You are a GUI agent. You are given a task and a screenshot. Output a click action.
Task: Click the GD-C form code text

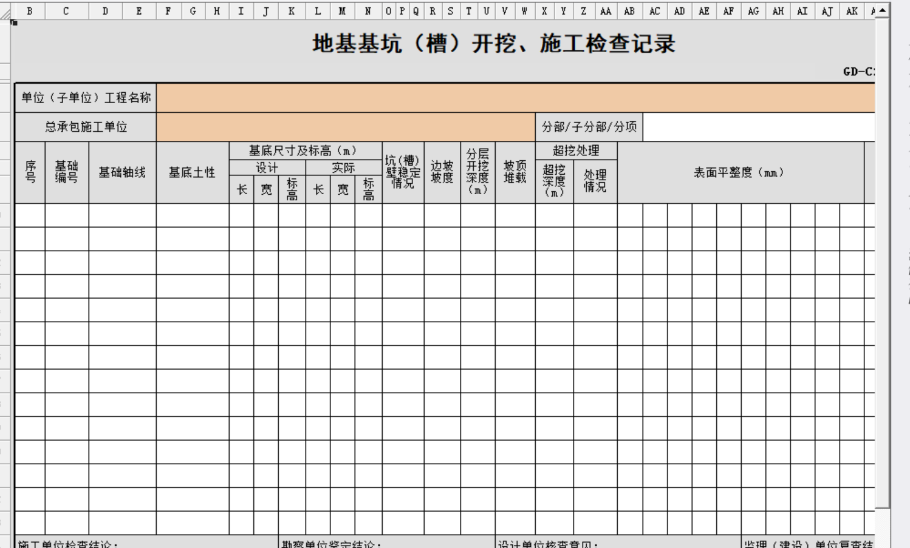859,72
